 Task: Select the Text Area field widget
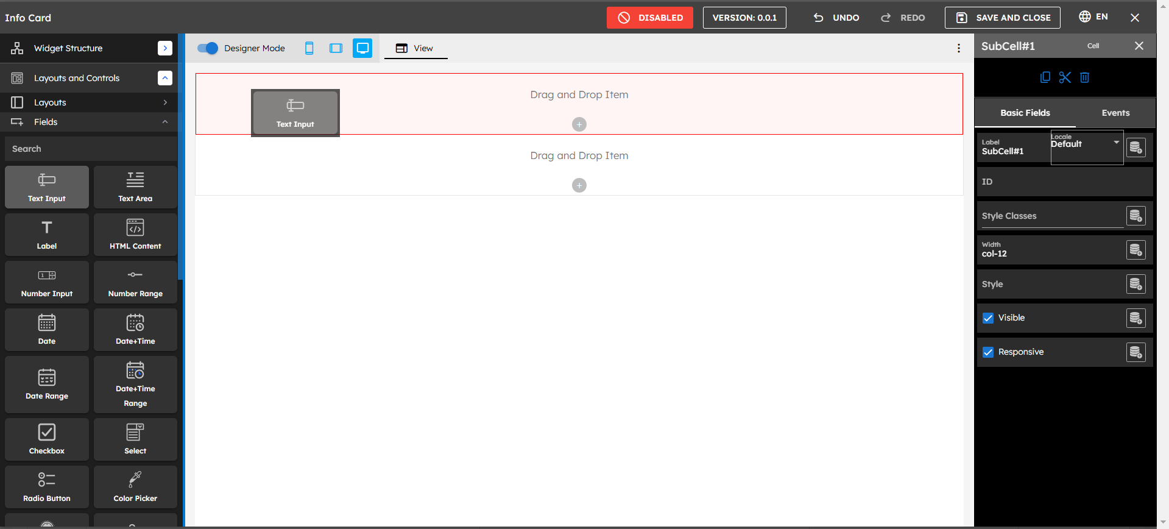click(135, 187)
